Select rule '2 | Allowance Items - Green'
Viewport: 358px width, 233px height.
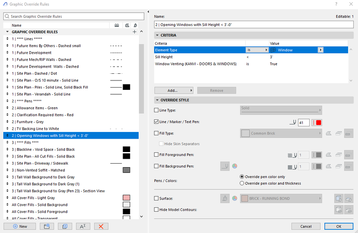[71, 108]
